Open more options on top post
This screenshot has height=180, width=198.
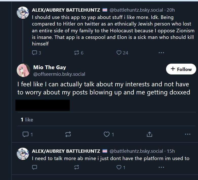(161, 53)
